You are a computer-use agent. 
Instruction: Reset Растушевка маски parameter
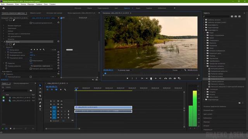click(x=59, y=52)
